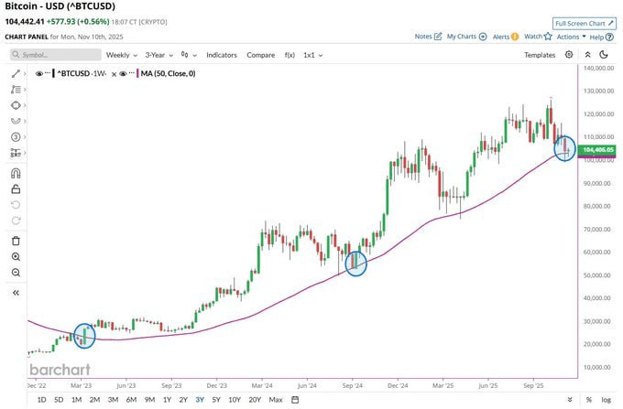Viewport: 623px width, 409px height.
Task: Open the Indicators menu
Action: (222, 55)
